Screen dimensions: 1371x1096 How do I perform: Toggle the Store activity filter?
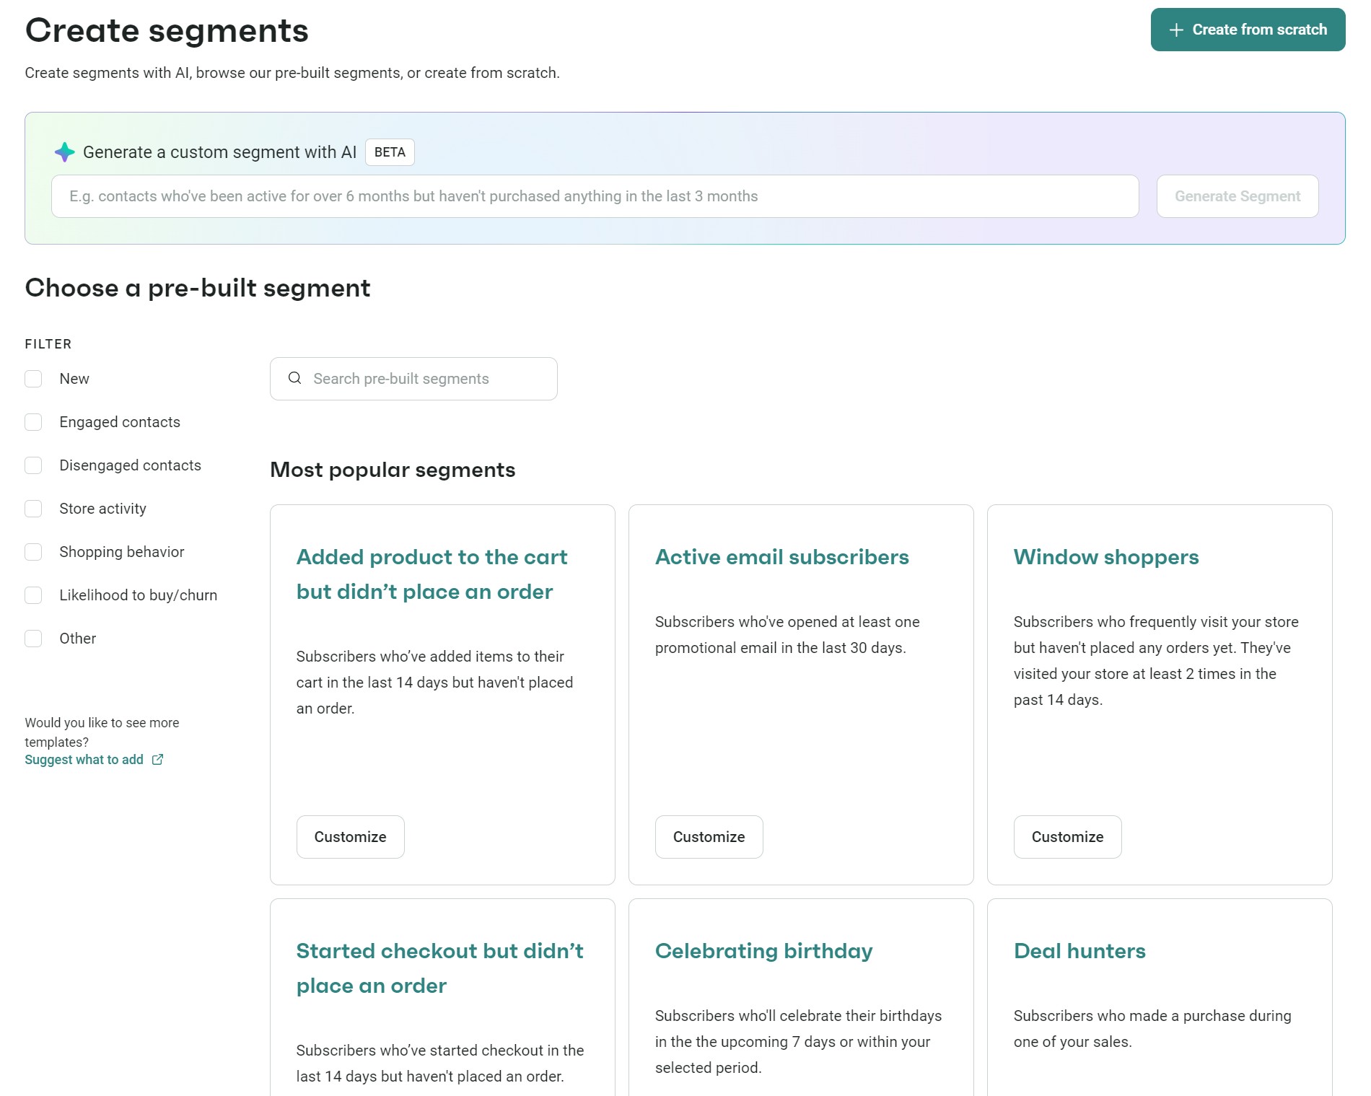(33, 508)
